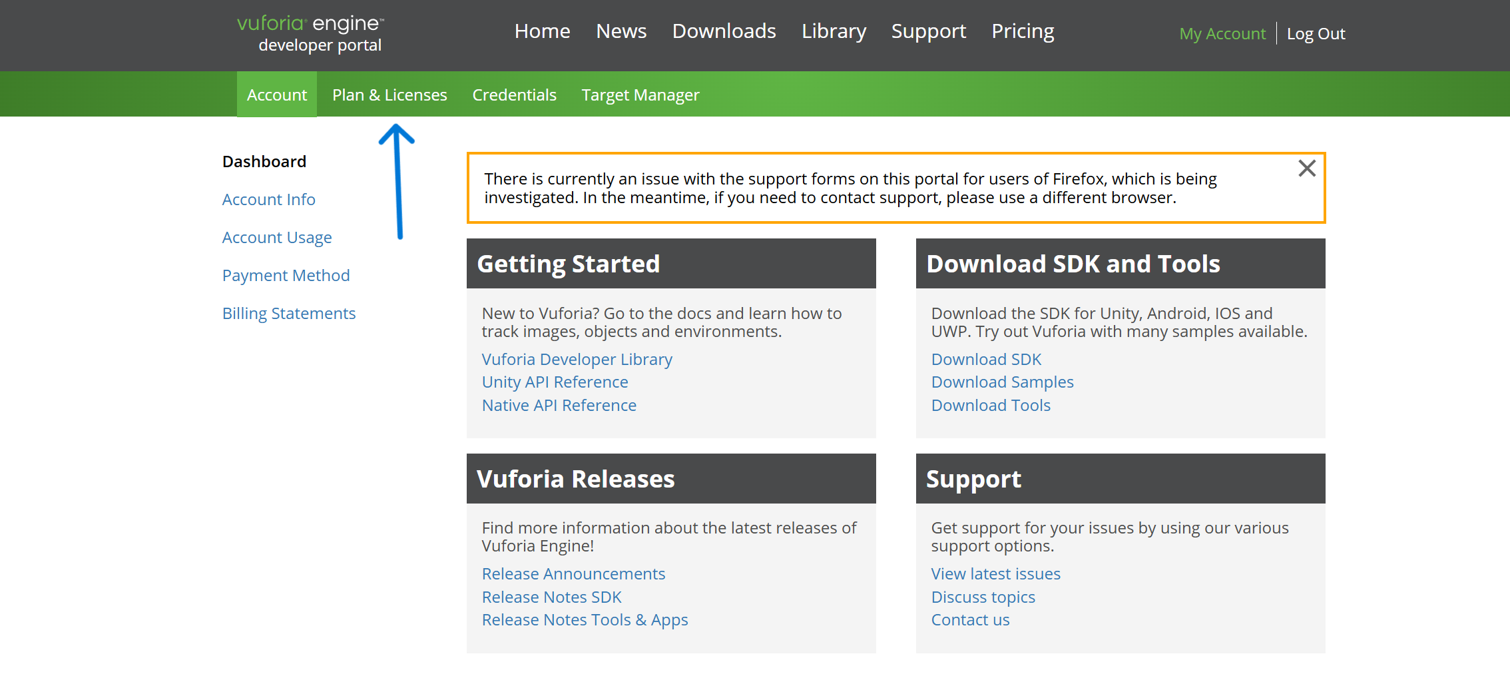Open Payment Method in the sidebar
Viewport: 1510px width, 700px height.
(x=286, y=276)
